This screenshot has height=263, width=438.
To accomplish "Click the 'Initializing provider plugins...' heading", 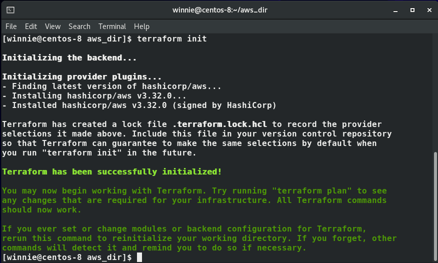I will click(82, 77).
